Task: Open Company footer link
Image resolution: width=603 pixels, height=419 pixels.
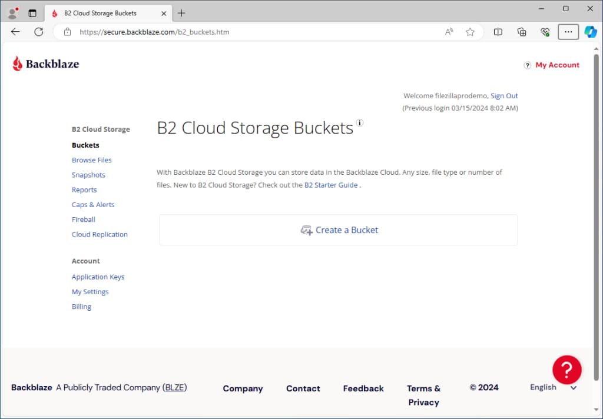Action: coord(243,388)
